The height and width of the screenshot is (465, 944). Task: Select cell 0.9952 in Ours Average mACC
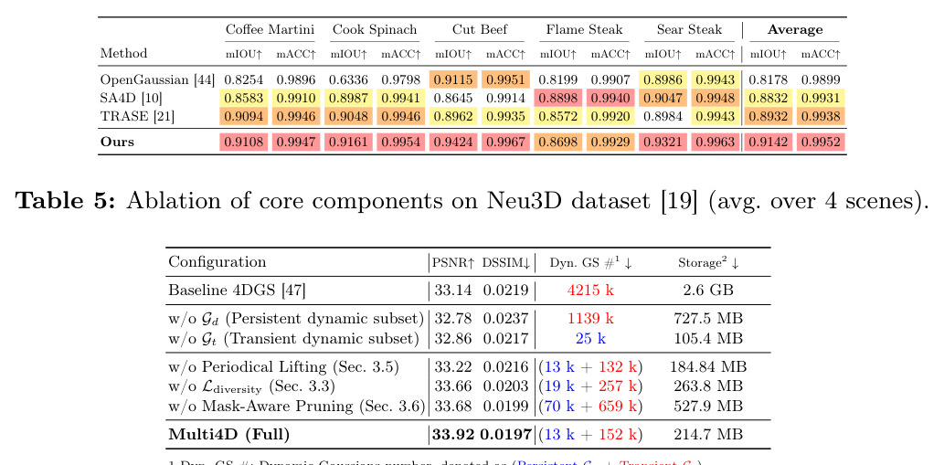coord(821,143)
